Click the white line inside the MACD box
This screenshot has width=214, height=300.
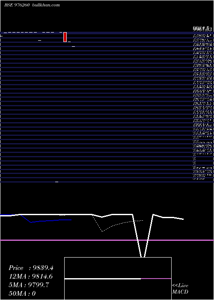pos(103,279)
